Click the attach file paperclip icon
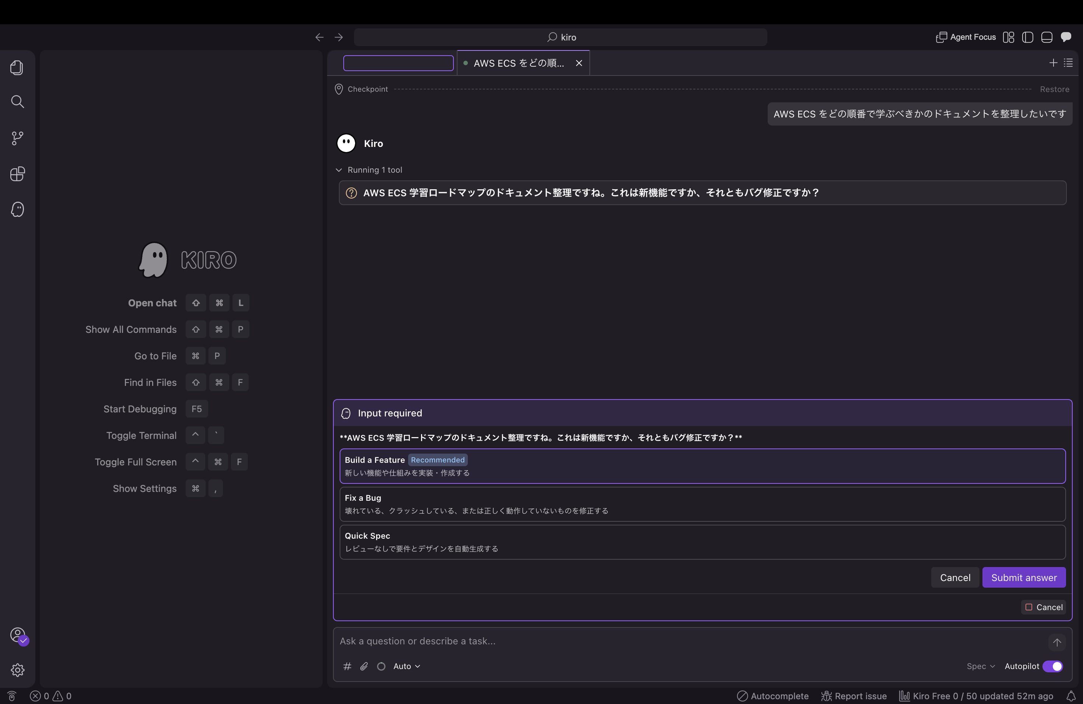 (x=364, y=666)
